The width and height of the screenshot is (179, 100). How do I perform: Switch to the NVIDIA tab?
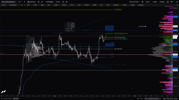click(x=87, y=5)
